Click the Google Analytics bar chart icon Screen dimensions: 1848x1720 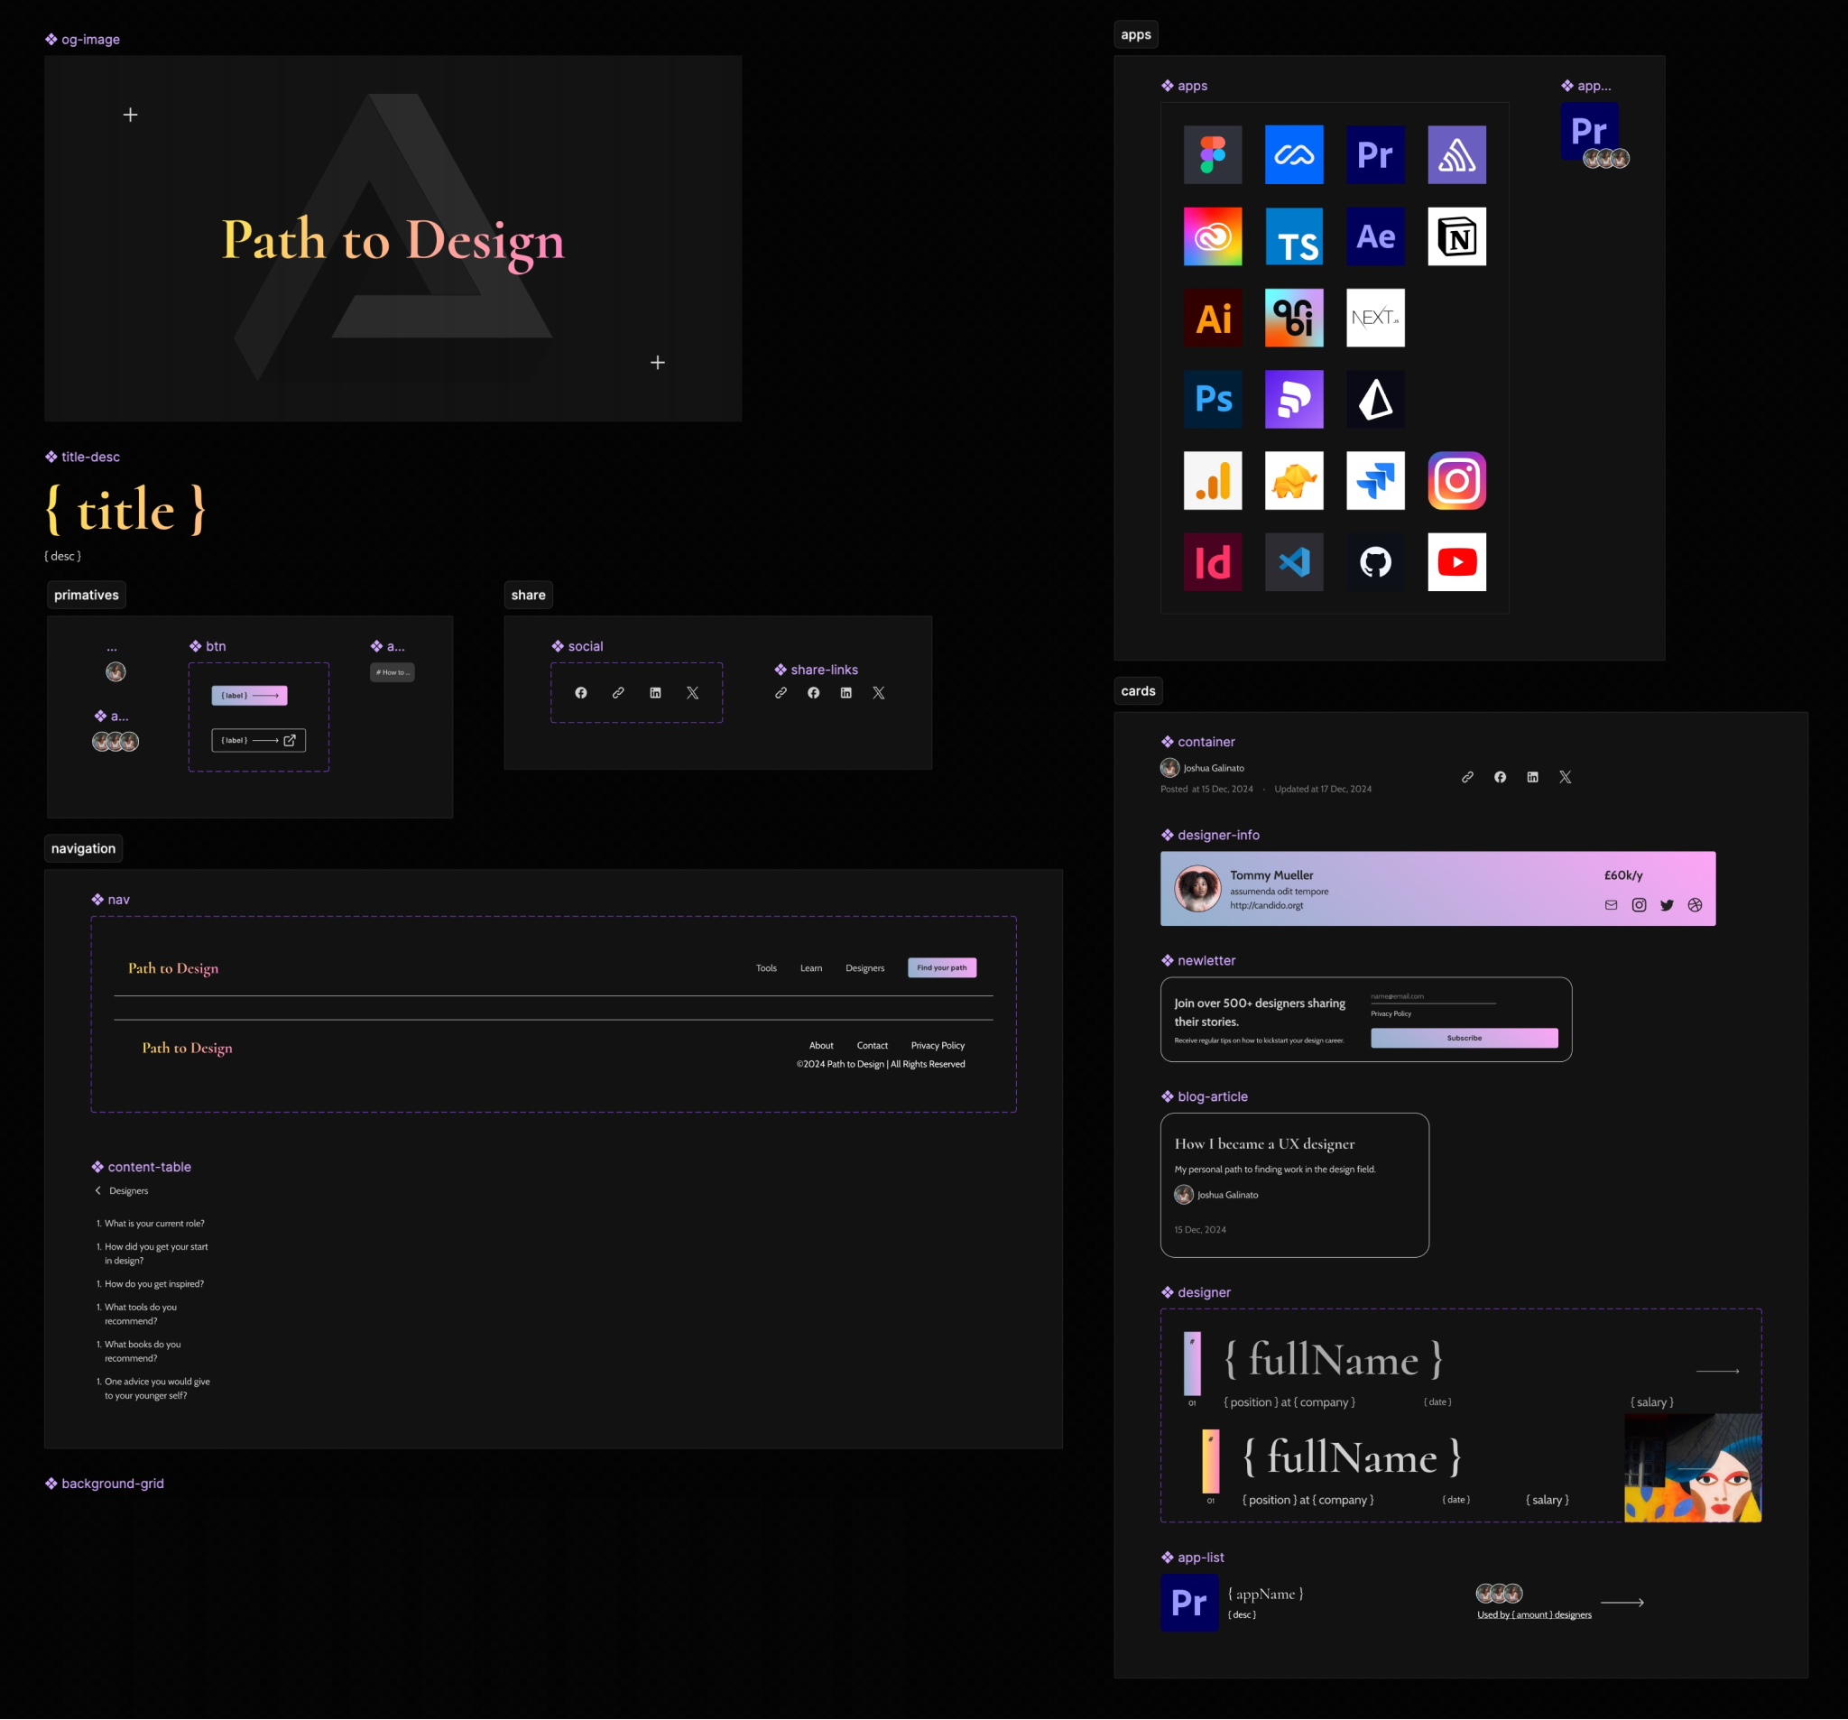pyautogui.click(x=1212, y=481)
